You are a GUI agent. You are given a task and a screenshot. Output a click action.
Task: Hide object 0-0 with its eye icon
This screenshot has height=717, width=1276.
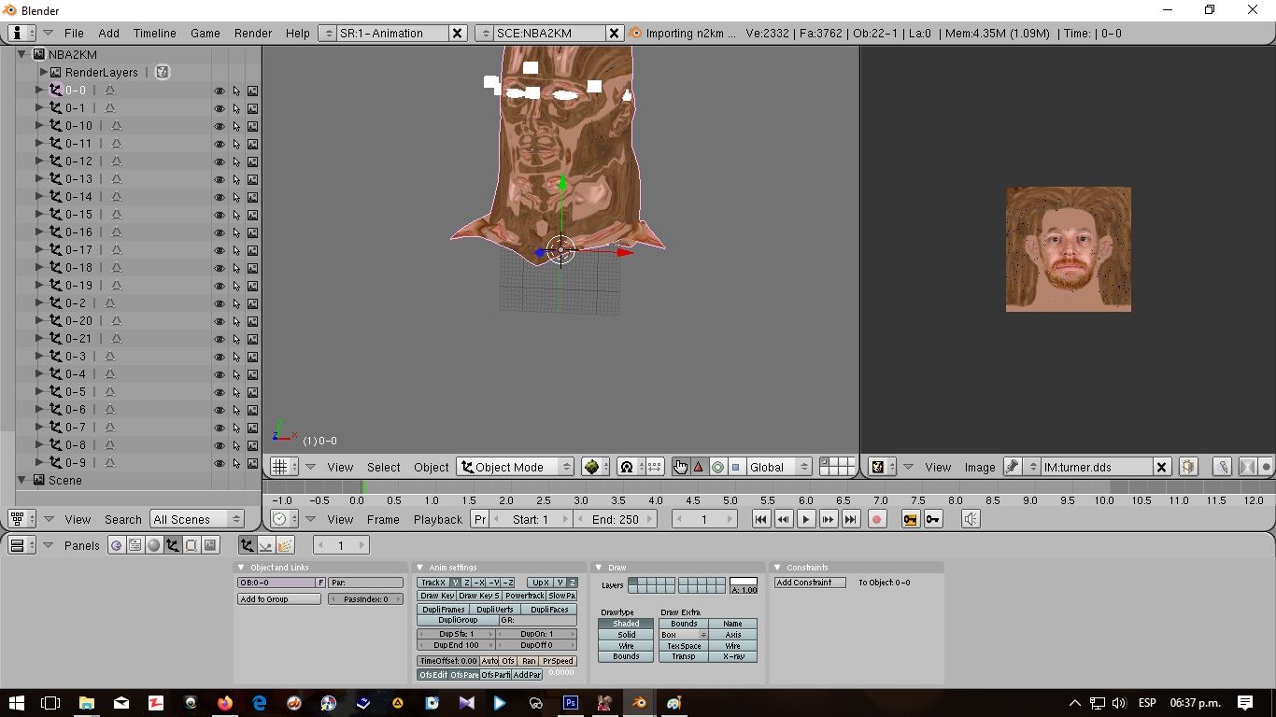coord(220,91)
